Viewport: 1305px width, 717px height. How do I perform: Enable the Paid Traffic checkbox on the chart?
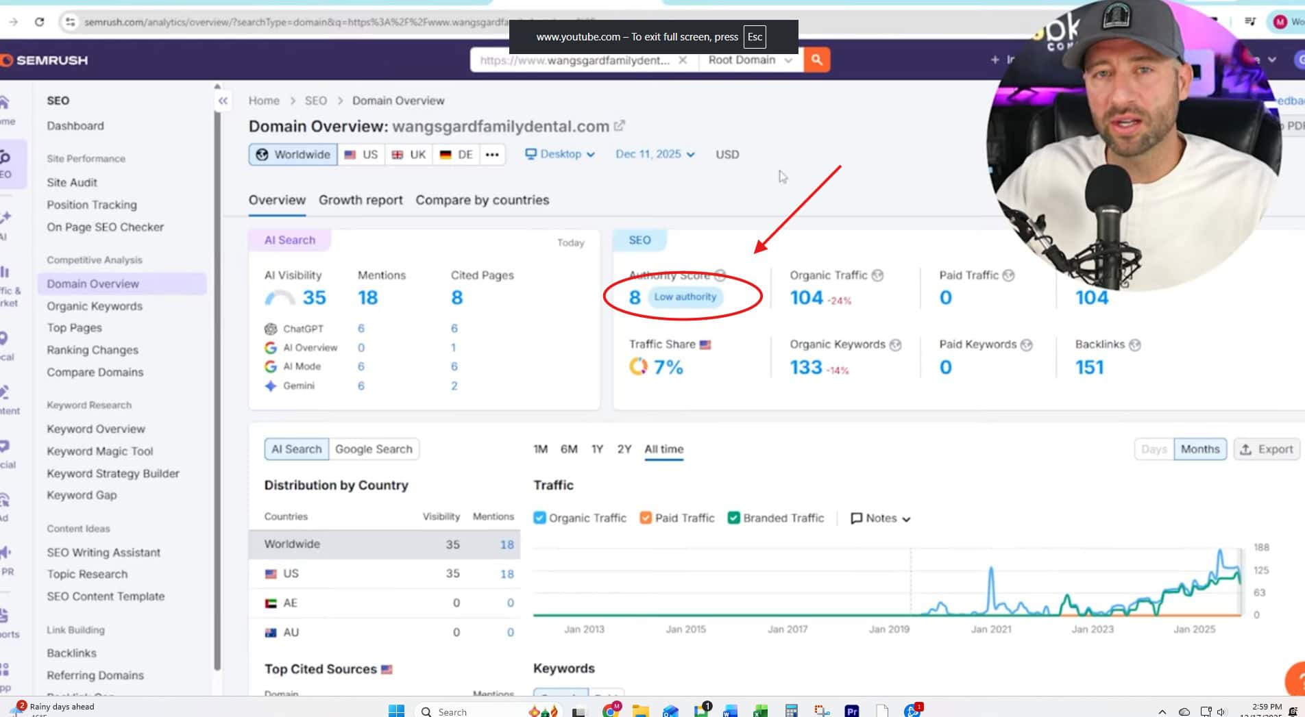pyautogui.click(x=645, y=518)
